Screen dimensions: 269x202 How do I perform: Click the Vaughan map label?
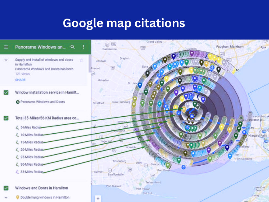222,47
